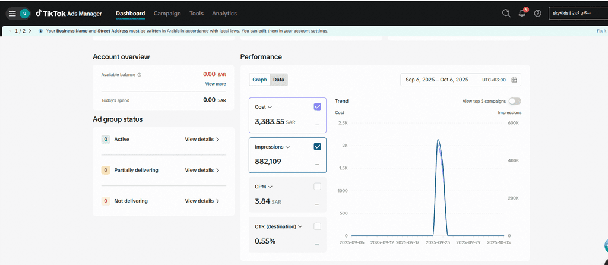
Task: Click the green account avatar icon
Action: coord(24,13)
